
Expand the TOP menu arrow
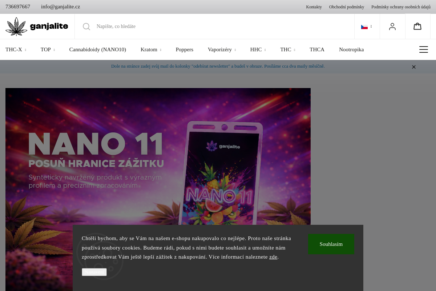54,50
